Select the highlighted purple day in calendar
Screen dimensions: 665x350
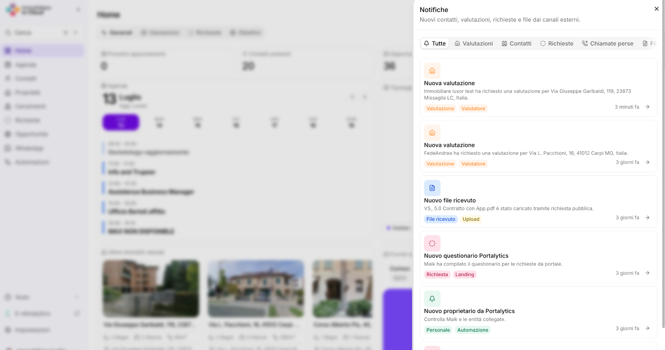tap(121, 122)
